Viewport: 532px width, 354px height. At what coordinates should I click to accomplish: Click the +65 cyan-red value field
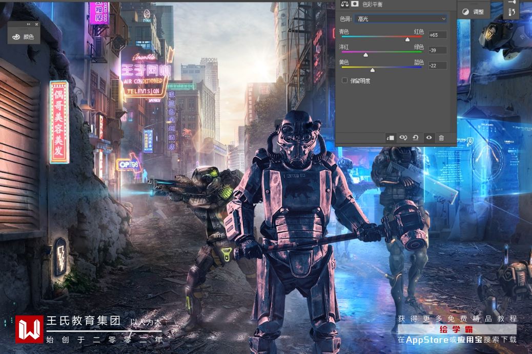pyautogui.click(x=437, y=35)
